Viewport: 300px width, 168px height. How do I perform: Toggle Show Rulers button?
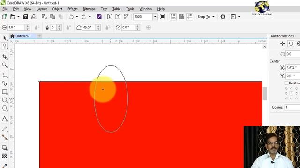[x=173, y=17]
